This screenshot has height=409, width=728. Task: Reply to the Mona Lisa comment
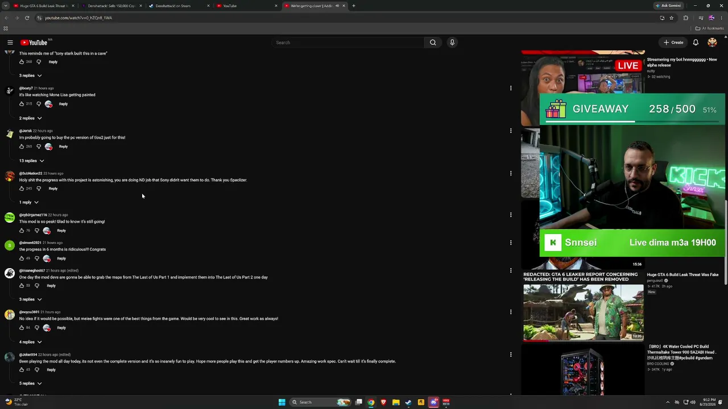[x=63, y=104]
